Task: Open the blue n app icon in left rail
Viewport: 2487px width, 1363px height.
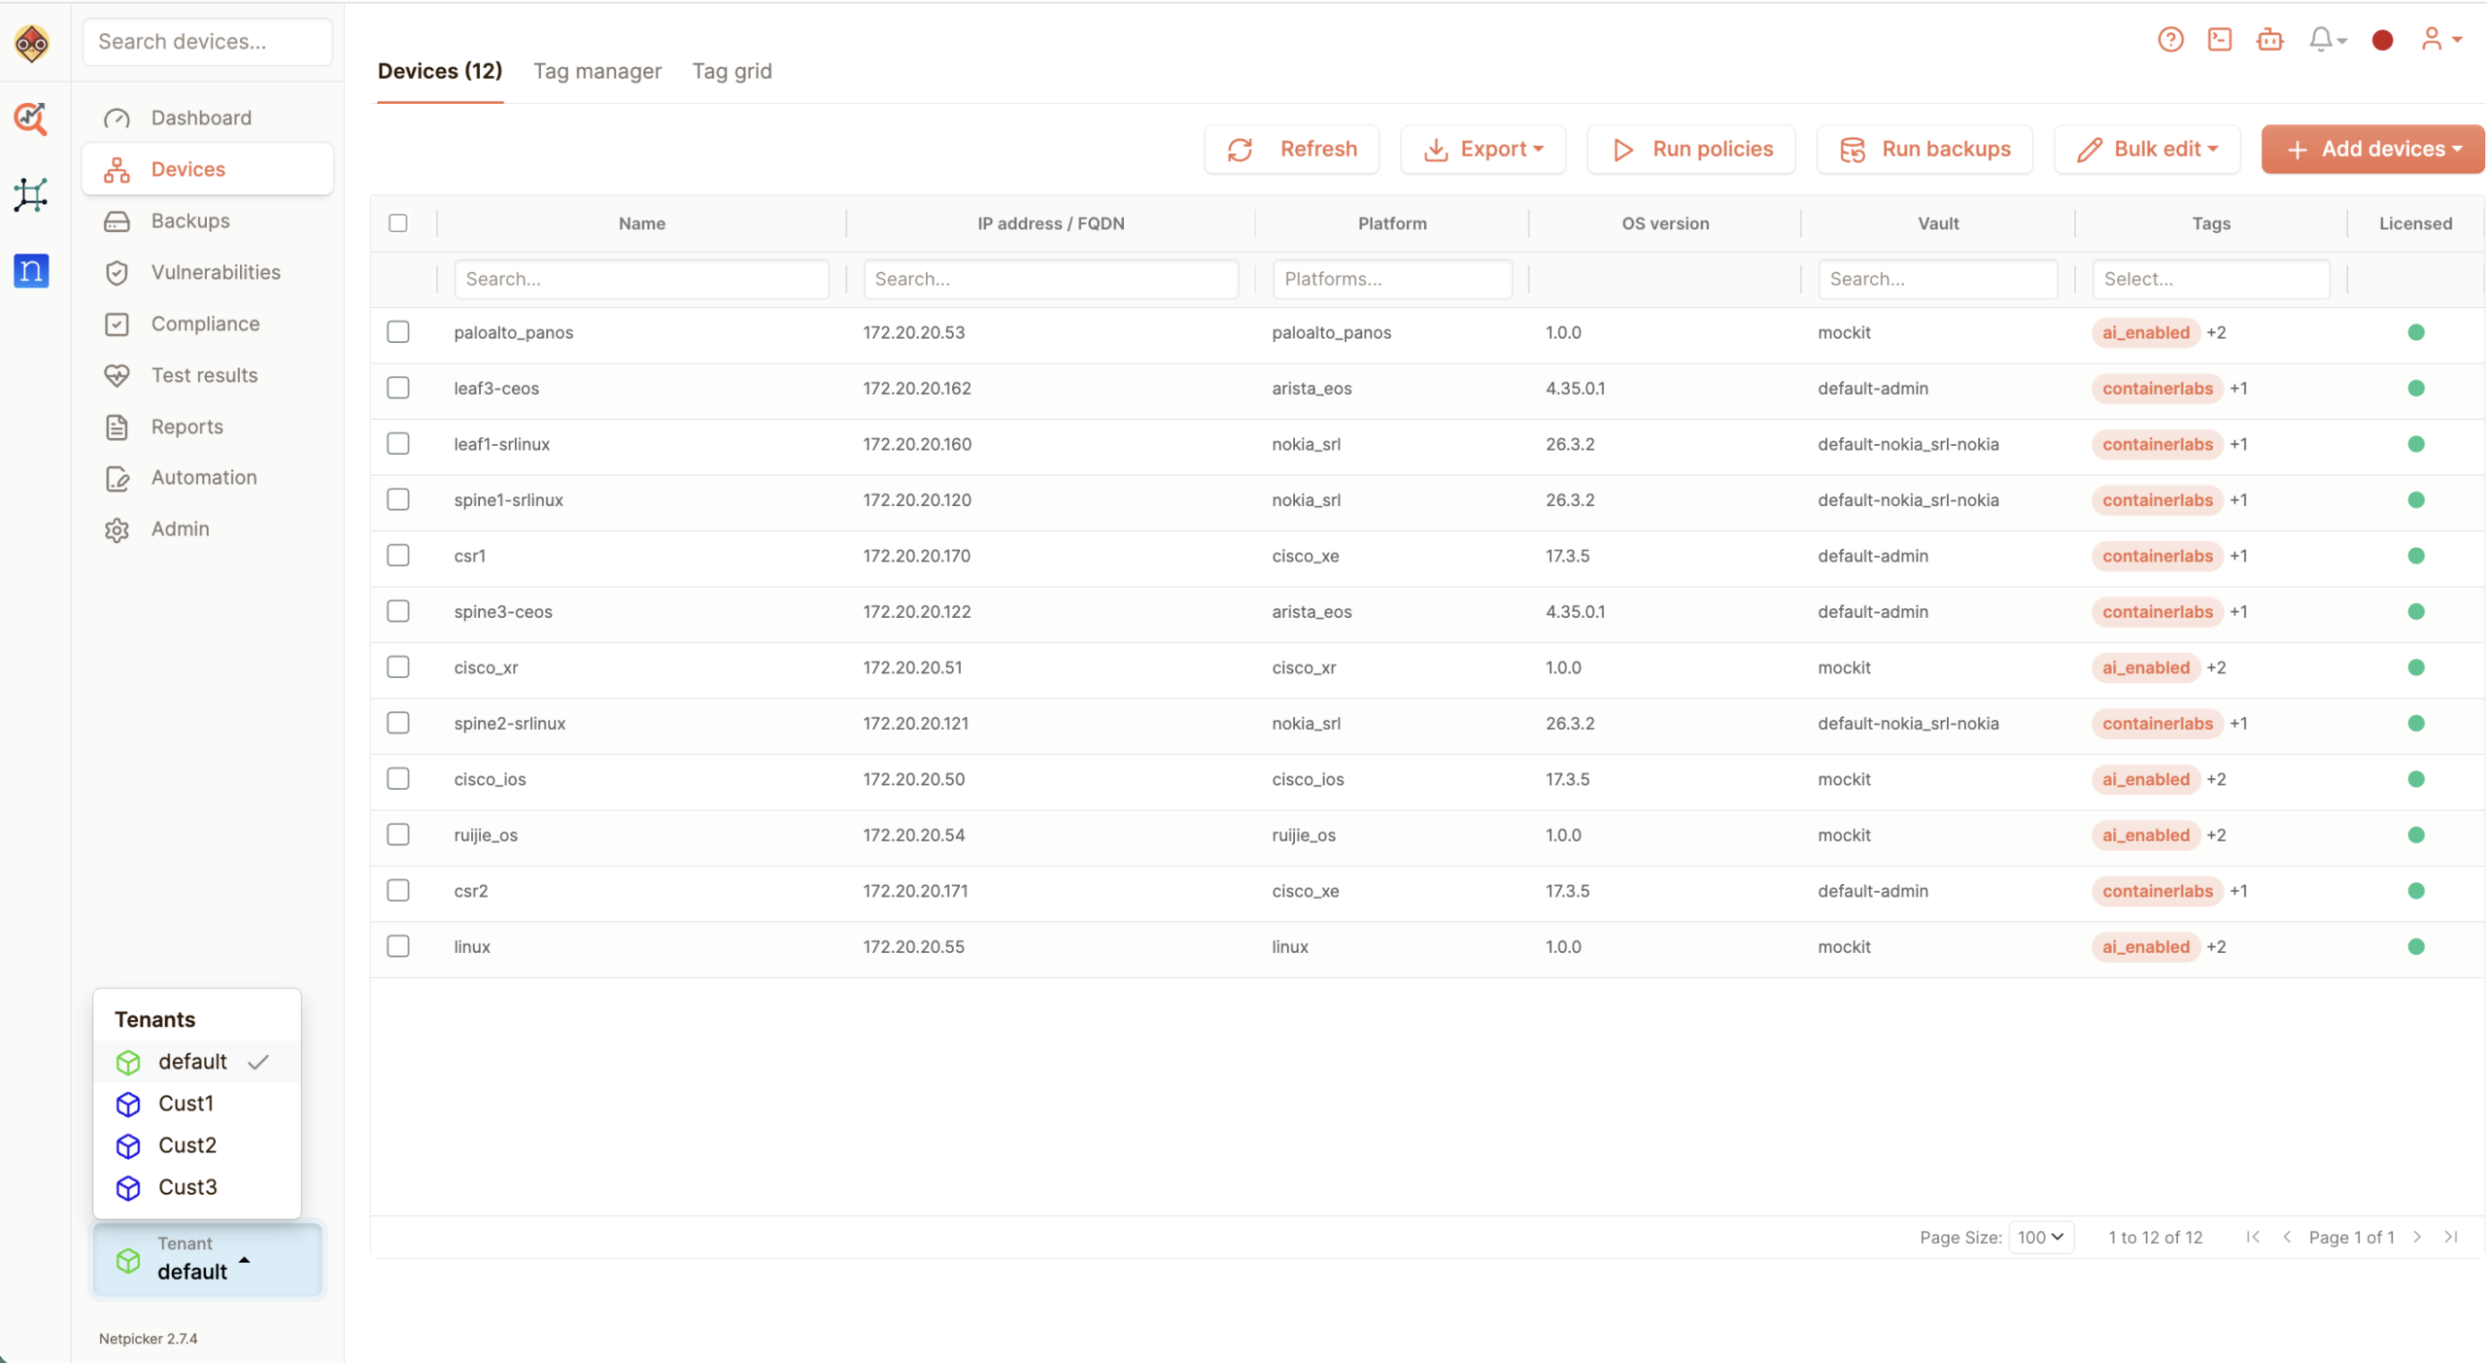Action: pos(31,270)
